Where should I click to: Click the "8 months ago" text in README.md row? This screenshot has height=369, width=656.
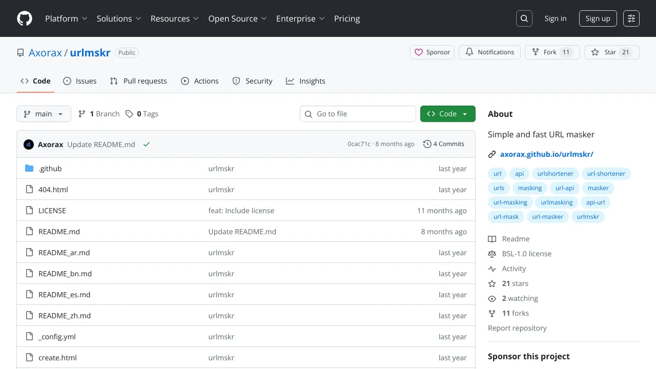(444, 232)
